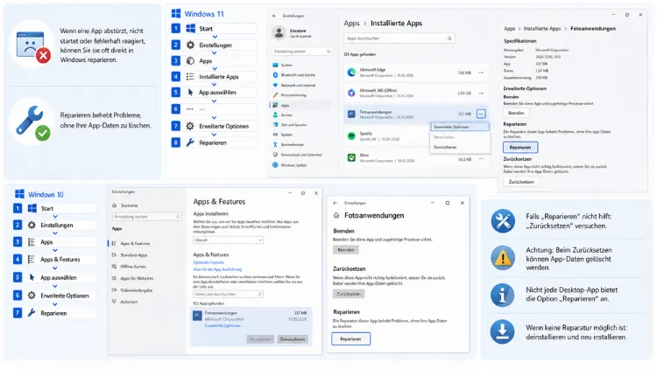This screenshot has width=657, height=369.
Task: Click the user profile avatar in Windows 11 settings
Action: [x=279, y=32]
